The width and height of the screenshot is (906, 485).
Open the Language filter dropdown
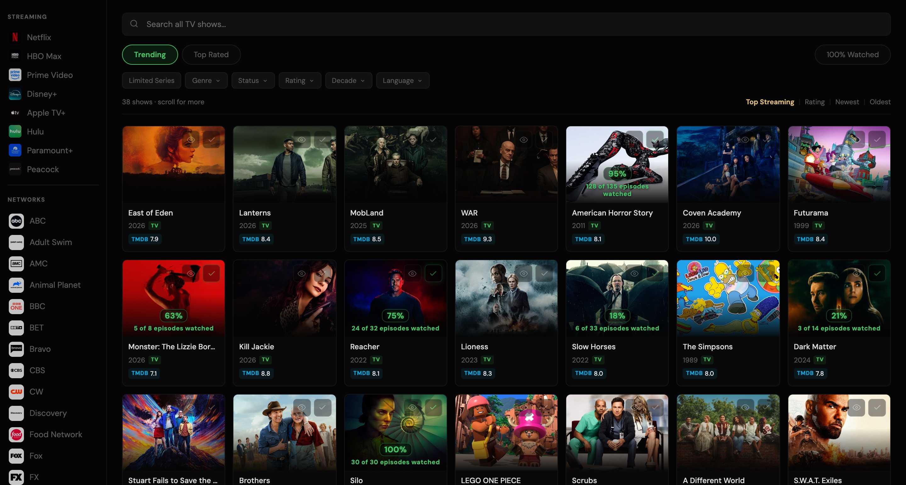click(403, 80)
